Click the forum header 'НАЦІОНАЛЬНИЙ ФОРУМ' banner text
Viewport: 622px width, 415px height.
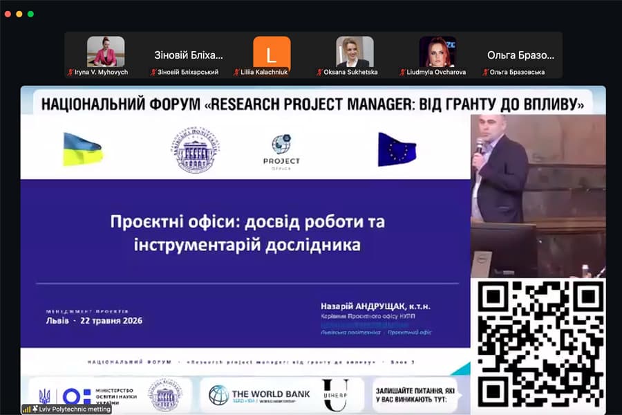312,104
